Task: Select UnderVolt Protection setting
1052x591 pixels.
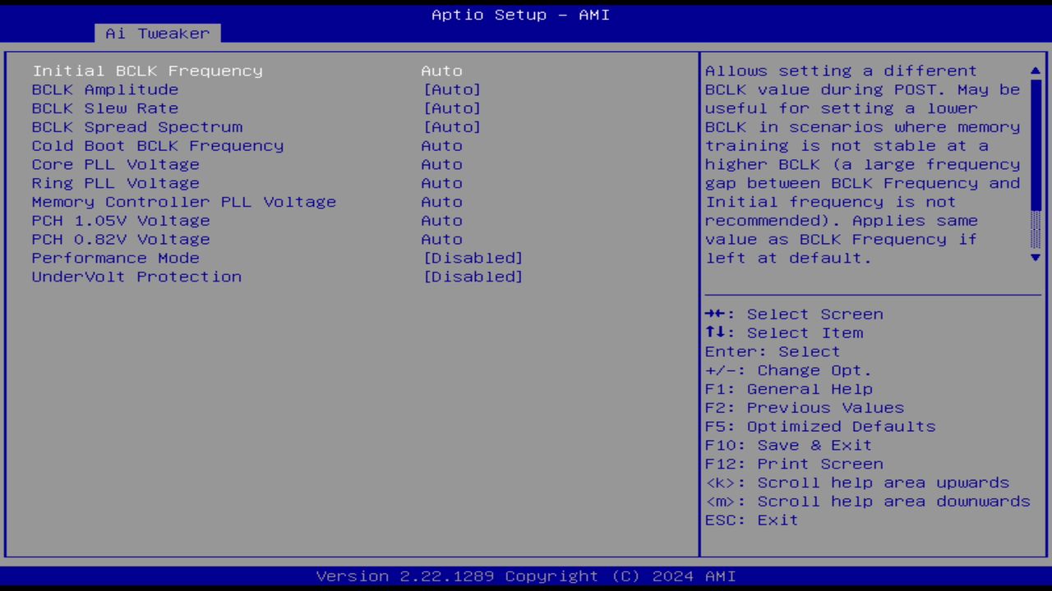Action: point(136,277)
